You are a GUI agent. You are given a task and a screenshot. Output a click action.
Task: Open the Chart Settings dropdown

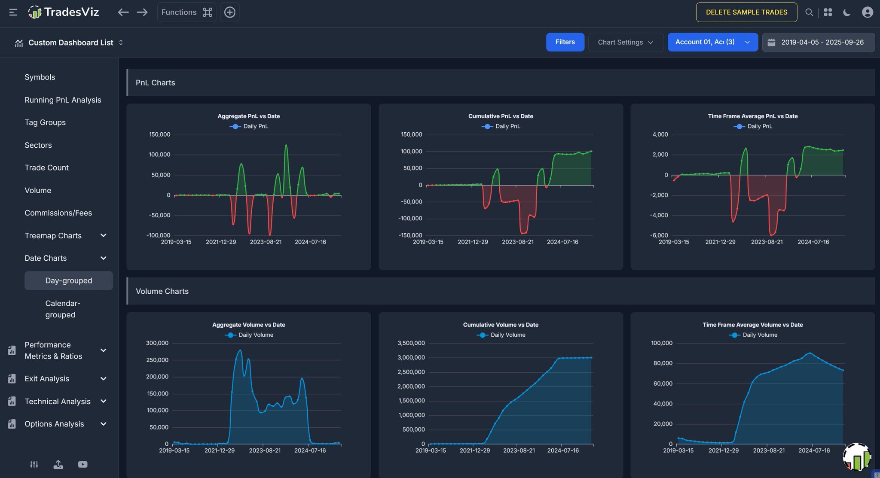tap(625, 42)
